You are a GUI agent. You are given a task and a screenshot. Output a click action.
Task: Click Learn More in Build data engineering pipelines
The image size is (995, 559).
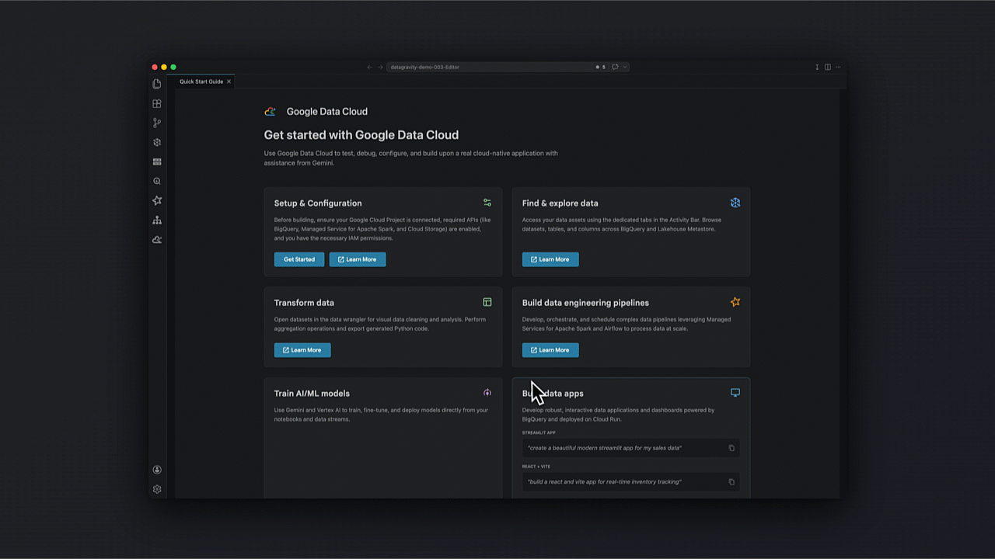point(550,350)
